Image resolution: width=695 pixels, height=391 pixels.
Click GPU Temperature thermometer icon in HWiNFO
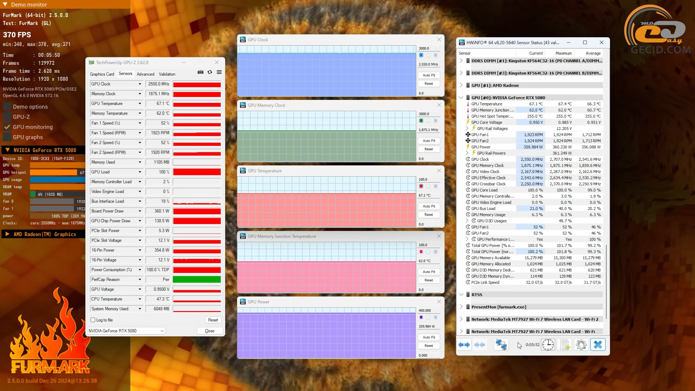468,104
